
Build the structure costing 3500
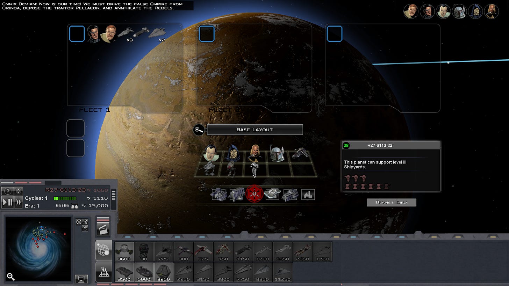point(124,272)
